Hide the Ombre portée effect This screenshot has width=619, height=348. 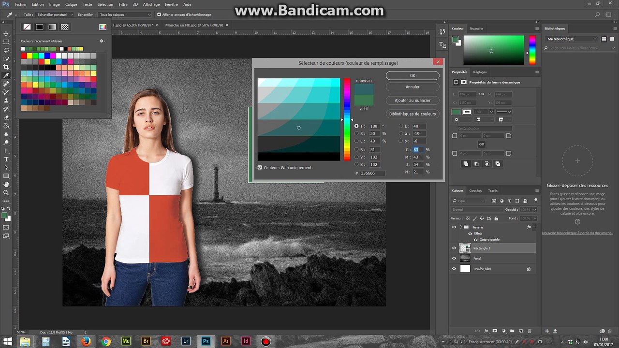point(476,240)
